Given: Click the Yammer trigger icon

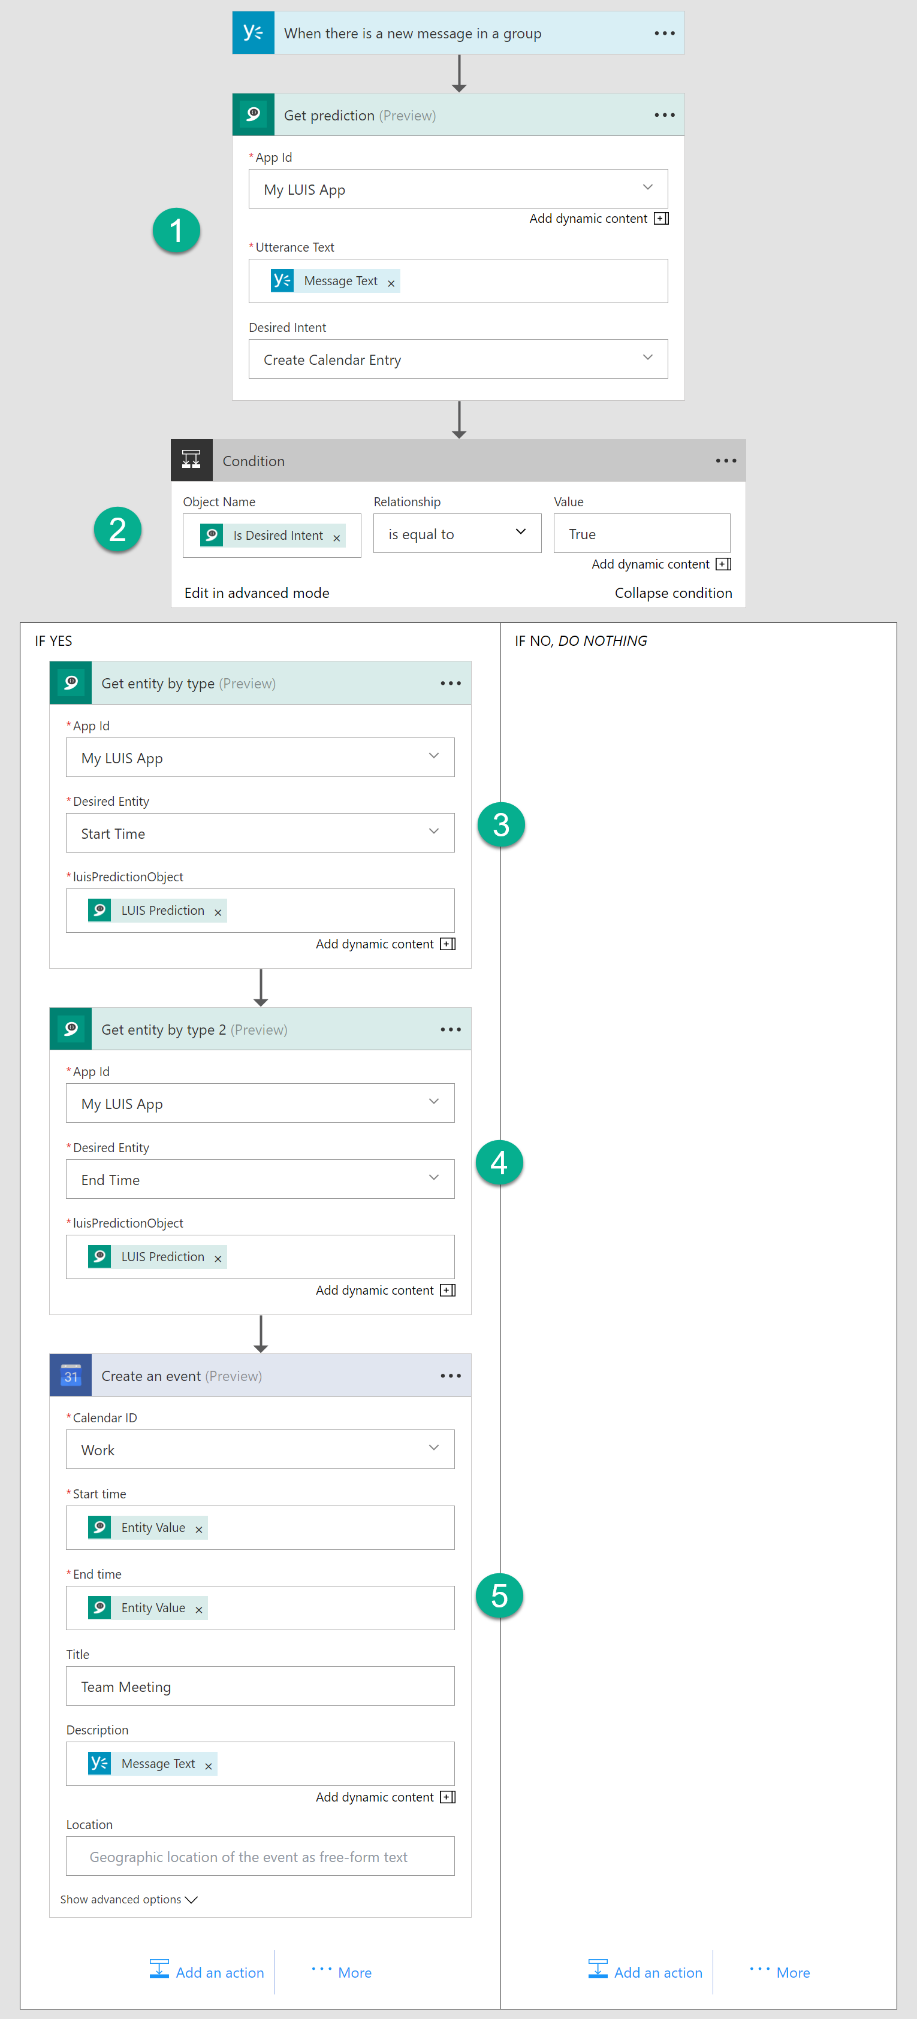Looking at the screenshot, I should (253, 33).
